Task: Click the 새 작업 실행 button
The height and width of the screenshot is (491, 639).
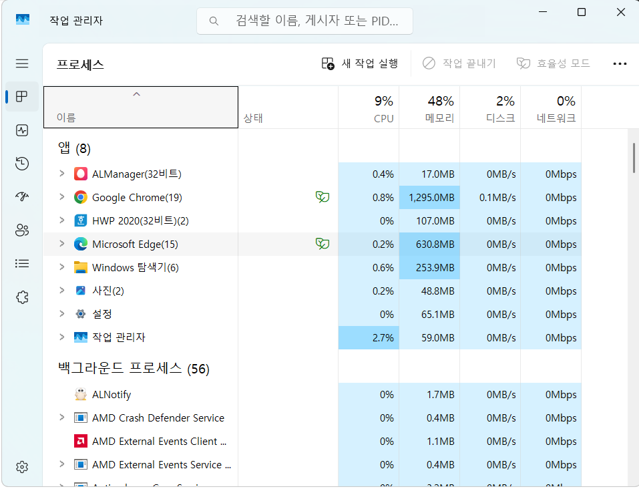Action: click(x=361, y=63)
